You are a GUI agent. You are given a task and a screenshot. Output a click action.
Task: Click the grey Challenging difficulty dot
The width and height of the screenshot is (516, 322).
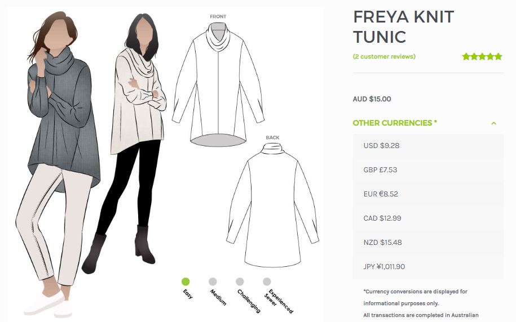click(x=240, y=281)
